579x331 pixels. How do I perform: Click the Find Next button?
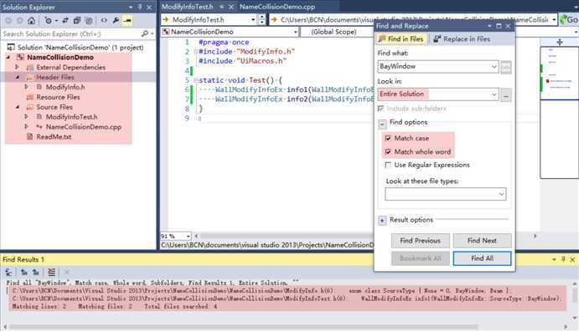(x=482, y=241)
